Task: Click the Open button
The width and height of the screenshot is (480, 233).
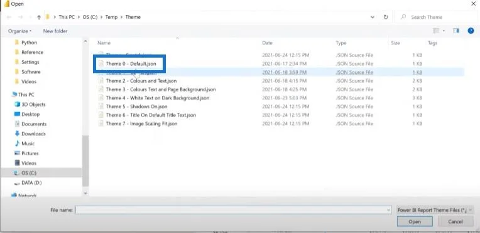Action: (415, 222)
